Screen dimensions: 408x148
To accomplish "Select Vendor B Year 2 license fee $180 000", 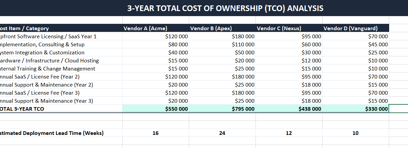I will point(223,77).
